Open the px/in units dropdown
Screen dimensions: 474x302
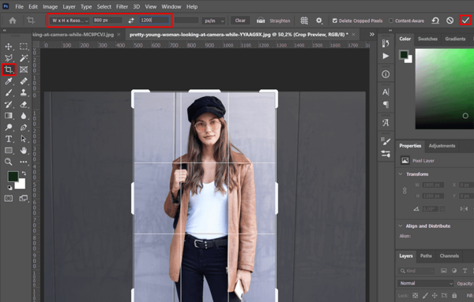pyautogui.click(x=214, y=21)
